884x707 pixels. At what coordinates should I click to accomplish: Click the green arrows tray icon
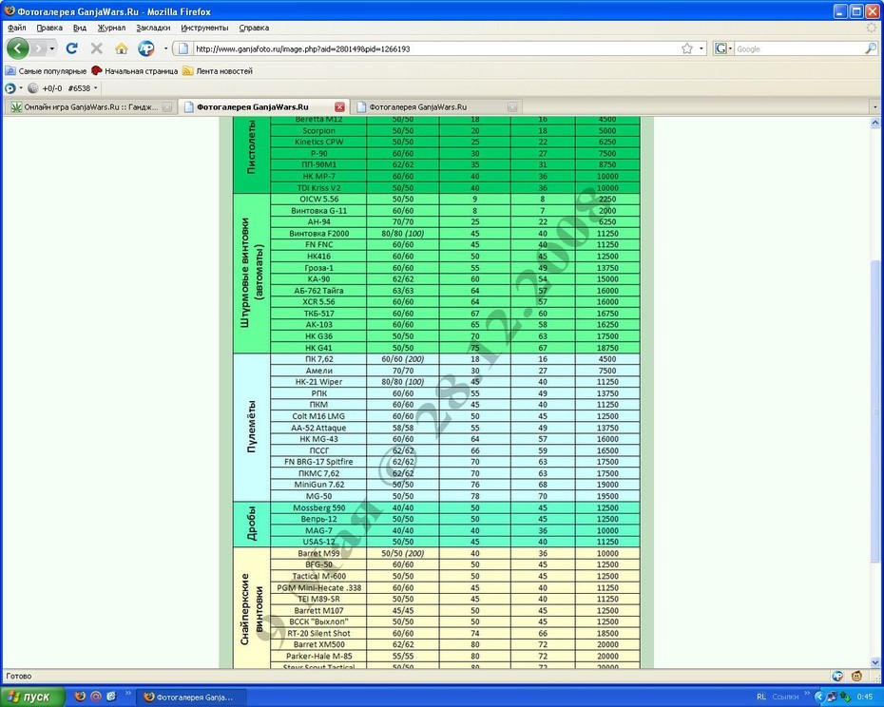(x=844, y=697)
